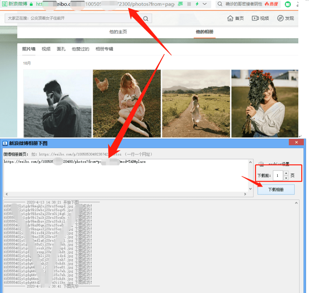Screen dimensions: 309x293
Task: Click the green circular browser extension icon
Action: click(288, 4)
